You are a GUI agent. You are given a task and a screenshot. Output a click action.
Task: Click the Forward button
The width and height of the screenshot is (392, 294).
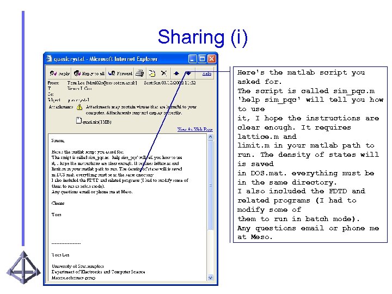(120, 73)
